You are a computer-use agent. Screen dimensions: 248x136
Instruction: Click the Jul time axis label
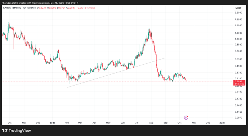click(x=137, y=123)
